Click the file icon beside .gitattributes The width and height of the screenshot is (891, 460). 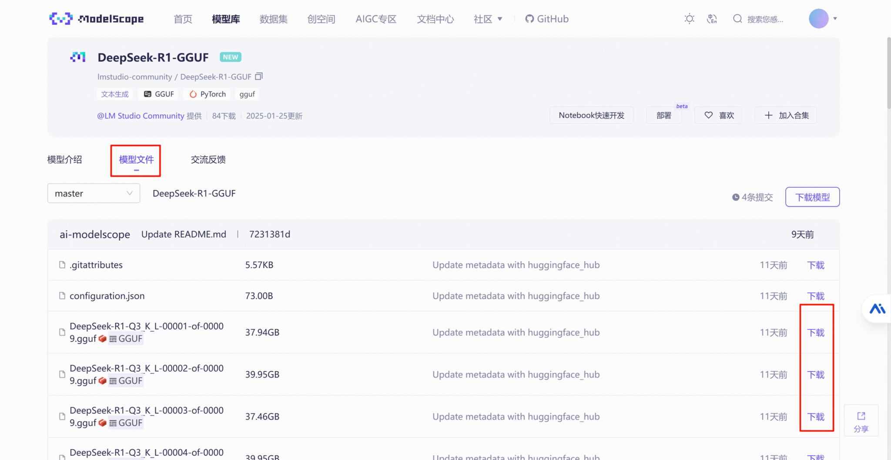[62, 265]
